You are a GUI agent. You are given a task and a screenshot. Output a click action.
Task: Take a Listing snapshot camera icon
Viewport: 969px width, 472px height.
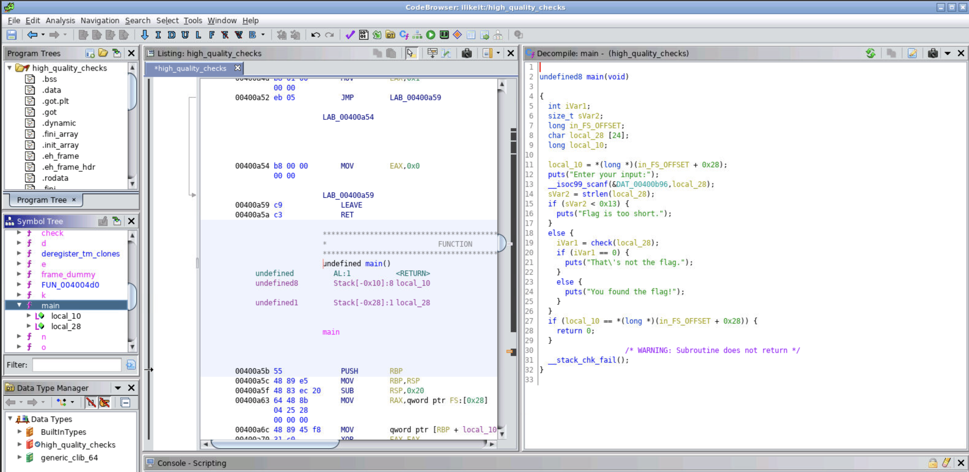click(x=467, y=53)
